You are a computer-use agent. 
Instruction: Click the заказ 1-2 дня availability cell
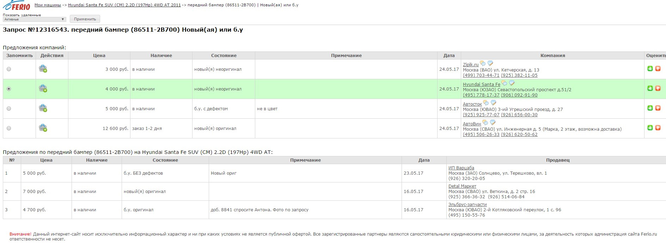(x=161, y=129)
